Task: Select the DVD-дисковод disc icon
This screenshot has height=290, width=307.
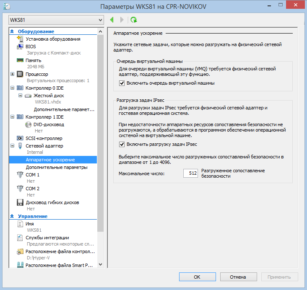Action: pos(28,124)
